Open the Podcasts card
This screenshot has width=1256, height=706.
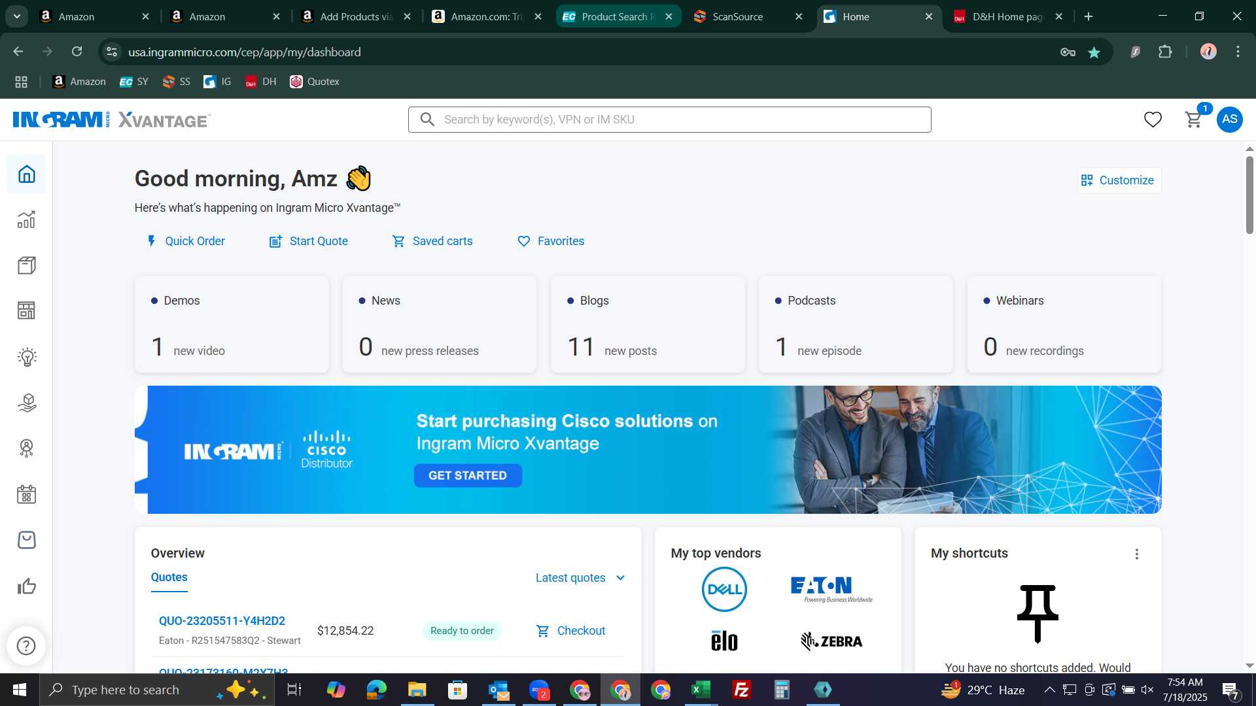[x=856, y=324]
